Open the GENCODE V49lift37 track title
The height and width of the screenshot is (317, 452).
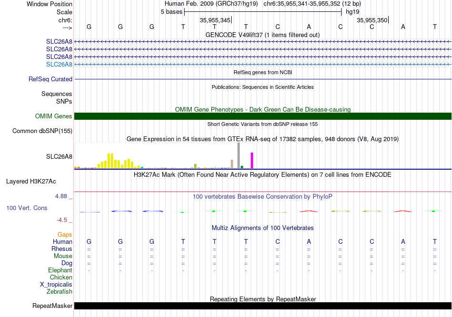[263, 35]
